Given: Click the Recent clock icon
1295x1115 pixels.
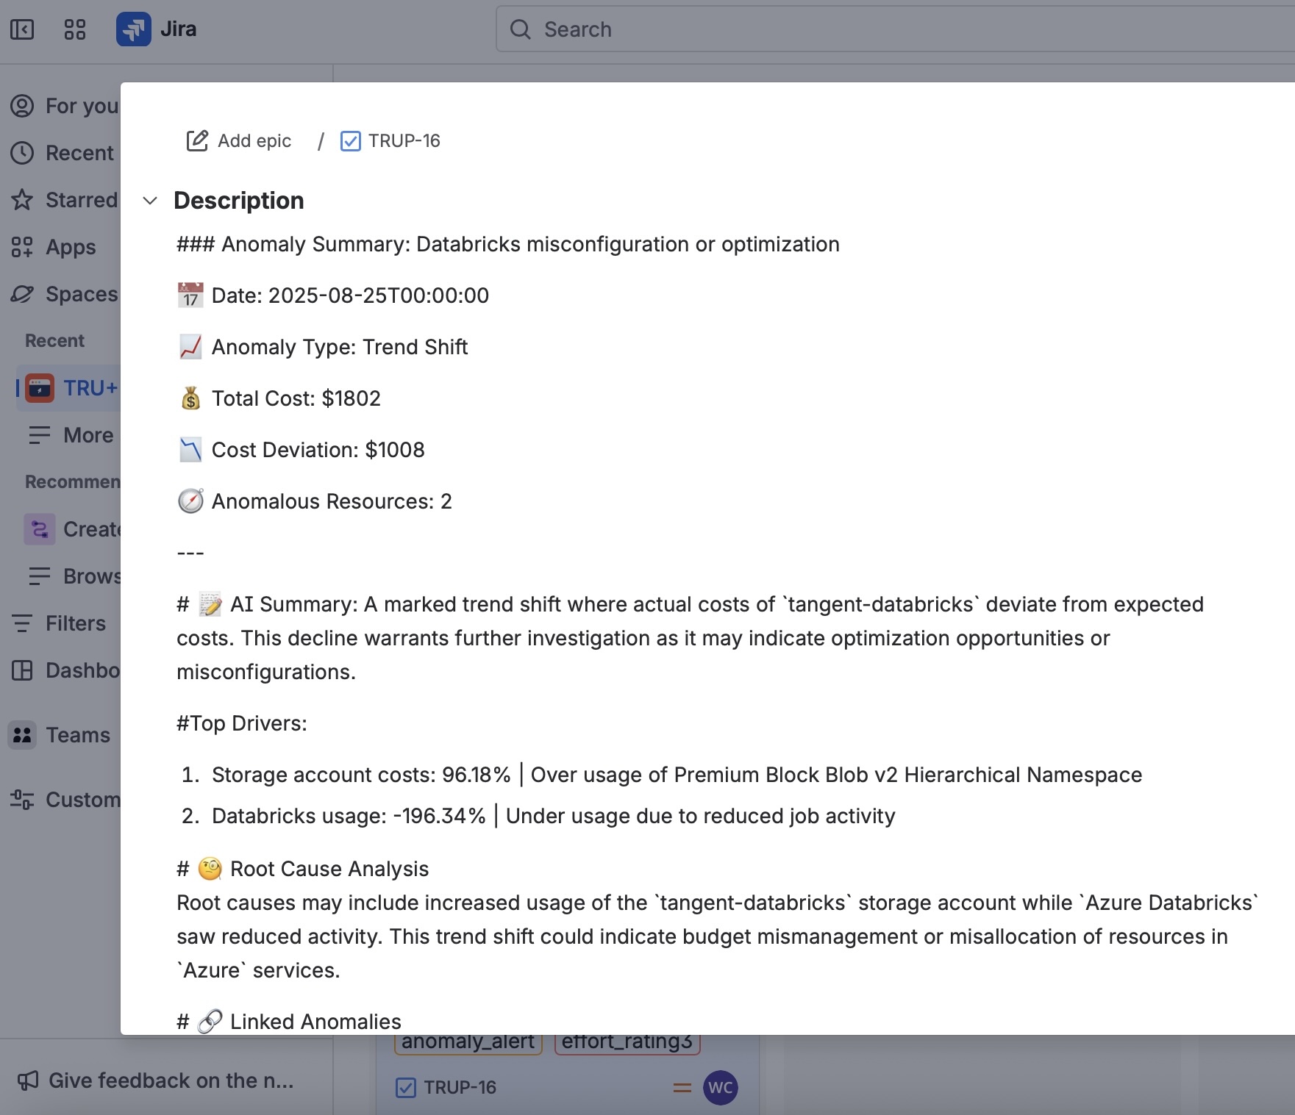Looking at the screenshot, I should click(x=22, y=153).
